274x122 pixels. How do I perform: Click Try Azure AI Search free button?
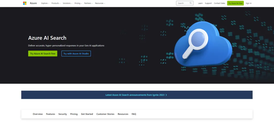(x=43, y=54)
